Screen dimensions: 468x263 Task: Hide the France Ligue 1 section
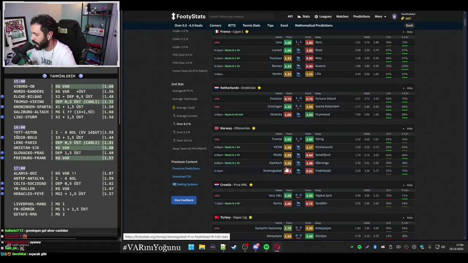(408, 32)
